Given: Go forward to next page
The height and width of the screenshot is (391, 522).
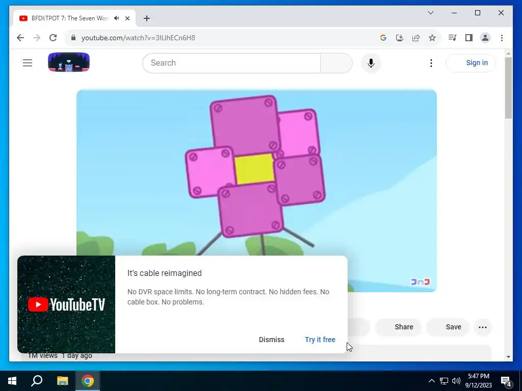Looking at the screenshot, I should tap(37, 38).
